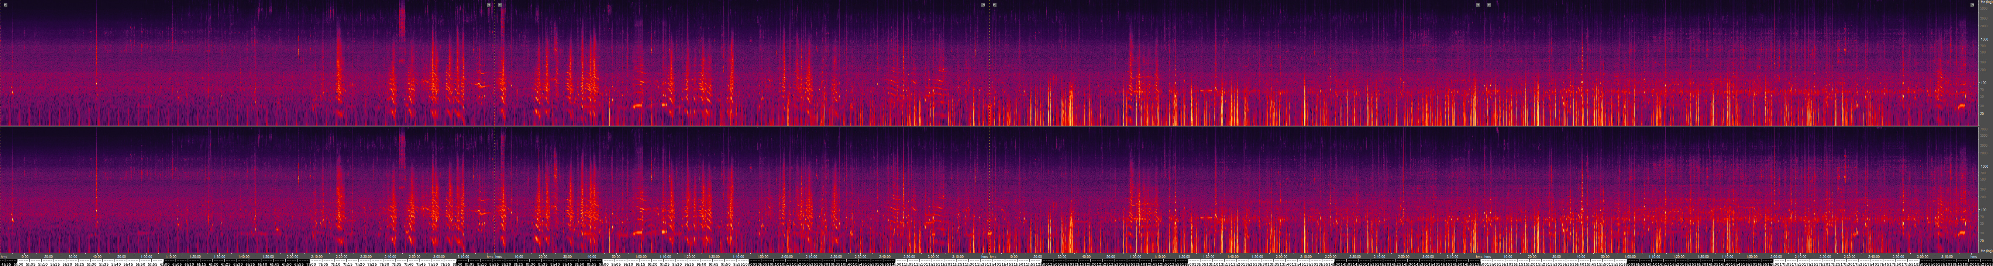This screenshot has height=266, width=1993.
Task: Click the 20 Hz mark on upper channel scale
Action: 1984,114
